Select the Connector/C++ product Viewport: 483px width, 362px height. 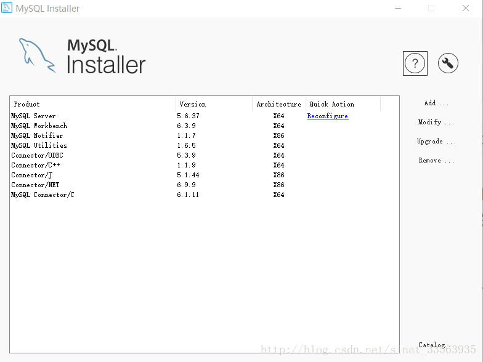click(x=36, y=165)
